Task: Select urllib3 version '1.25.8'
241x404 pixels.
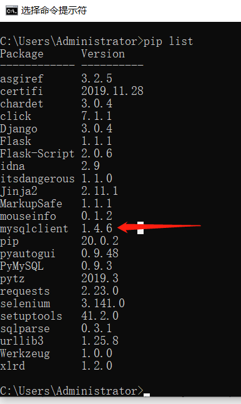Action: pyautogui.click(x=100, y=341)
